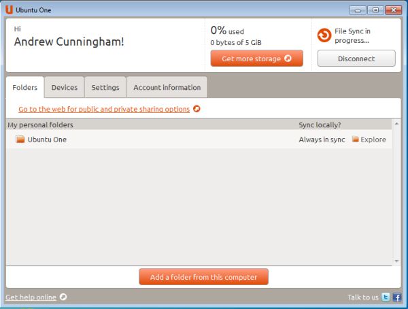Click the Always in sync status text

click(x=322, y=140)
